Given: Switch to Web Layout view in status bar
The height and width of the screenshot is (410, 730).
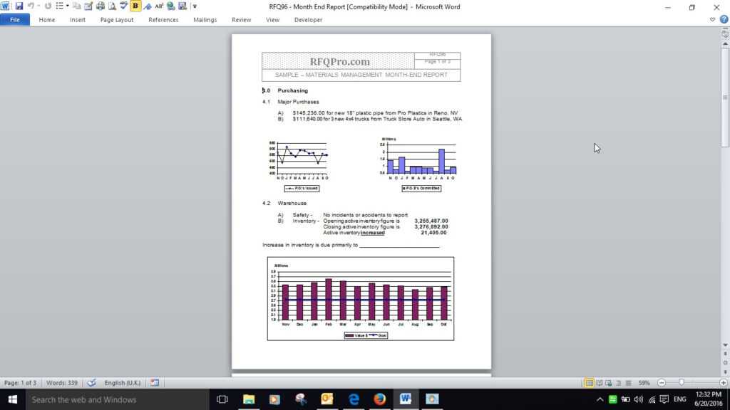Looking at the screenshot, I should (610, 382).
